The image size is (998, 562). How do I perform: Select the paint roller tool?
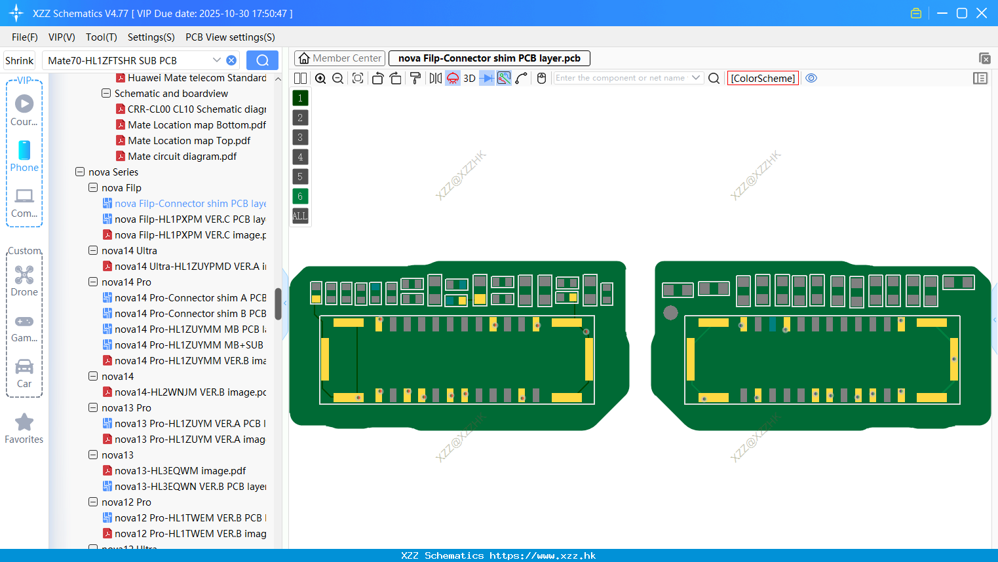point(415,78)
